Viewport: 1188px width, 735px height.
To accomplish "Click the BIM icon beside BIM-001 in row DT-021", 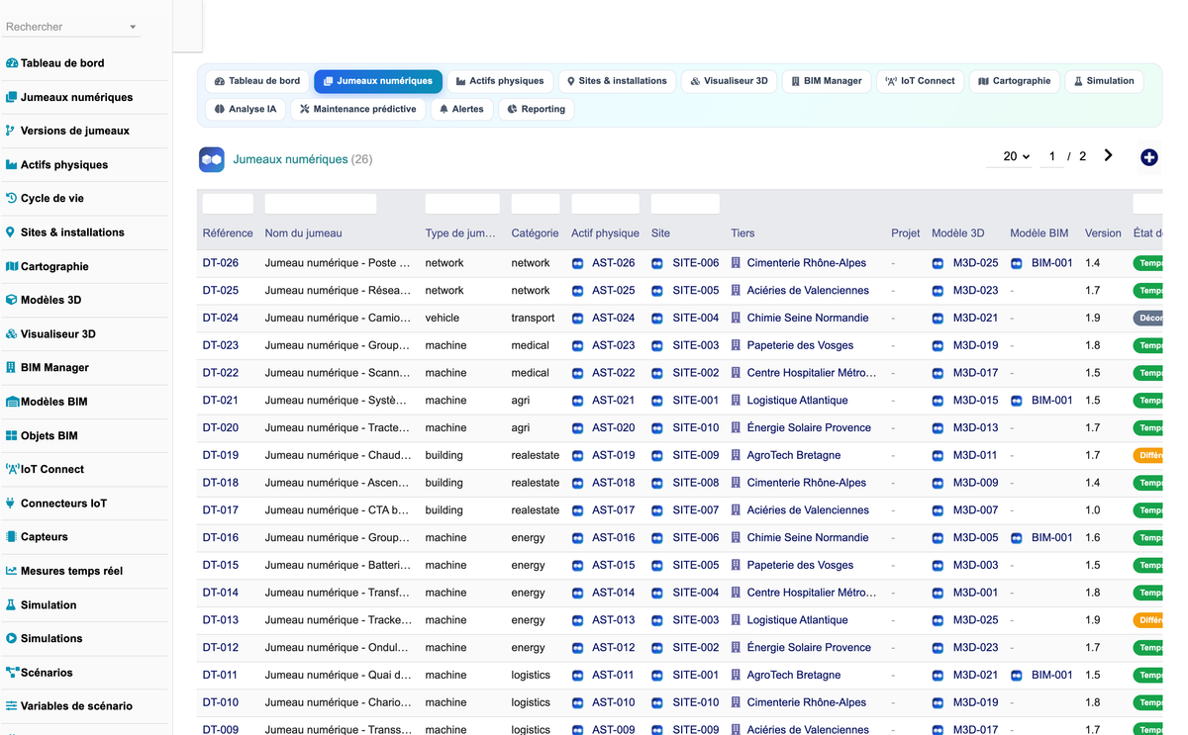I will pyautogui.click(x=1016, y=401).
